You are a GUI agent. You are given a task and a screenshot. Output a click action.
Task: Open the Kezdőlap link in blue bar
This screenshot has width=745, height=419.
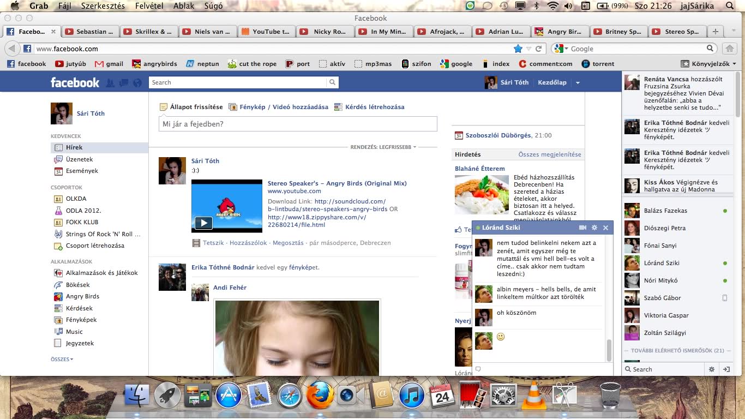552,82
